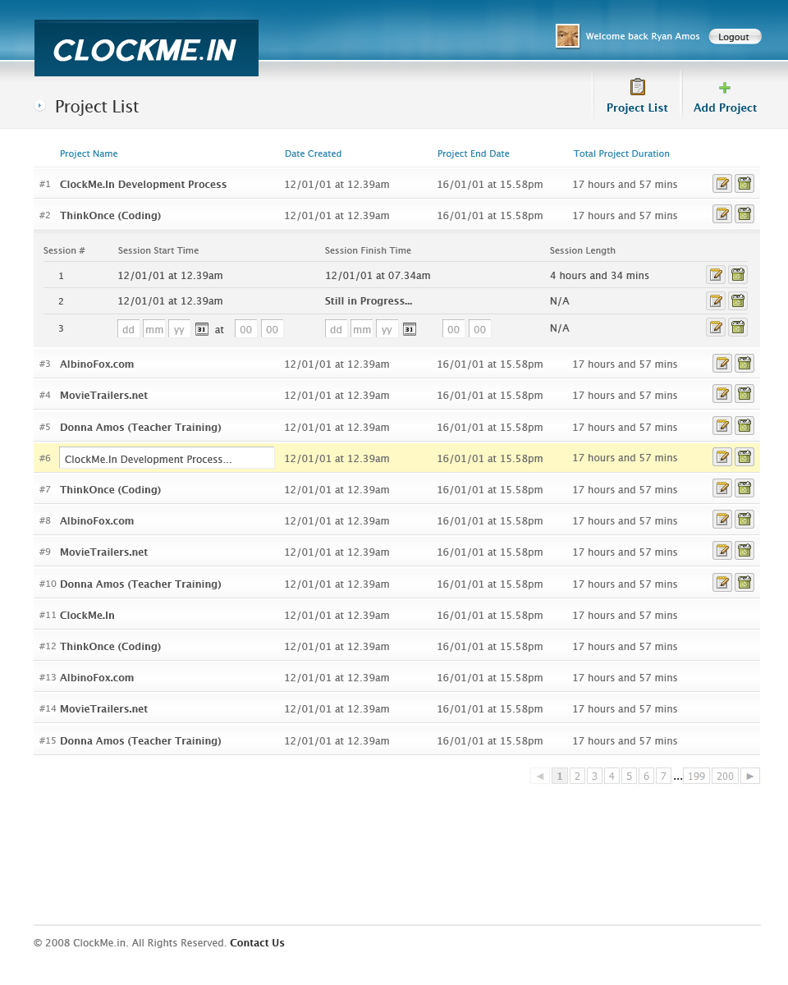Click the mm field of session start time
788x985 pixels.
[154, 329]
